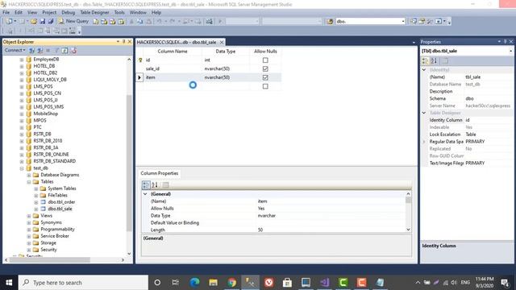Open the Debug menu
The width and height of the screenshot is (516, 290).
pyautogui.click(x=68, y=13)
